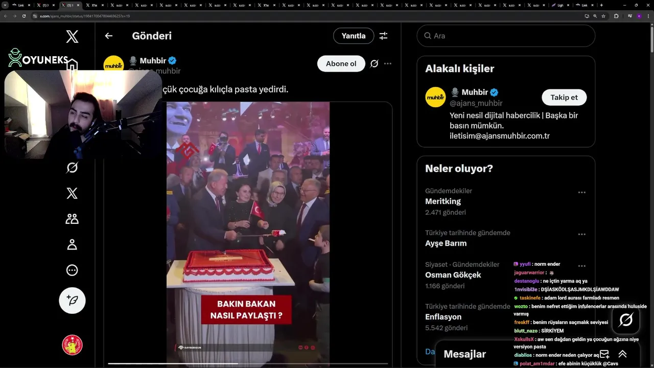Focus the Ara search field
654x368 pixels.
coord(506,36)
